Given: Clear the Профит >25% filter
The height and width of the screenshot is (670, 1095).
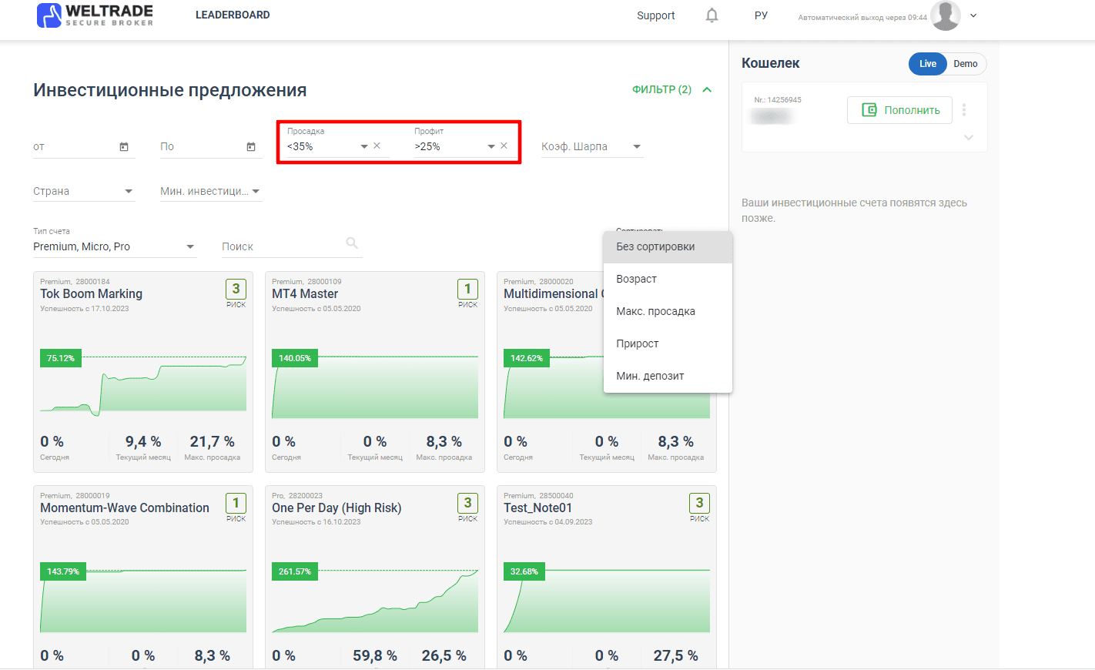Looking at the screenshot, I should pyautogui.click(x=504, y=146).
